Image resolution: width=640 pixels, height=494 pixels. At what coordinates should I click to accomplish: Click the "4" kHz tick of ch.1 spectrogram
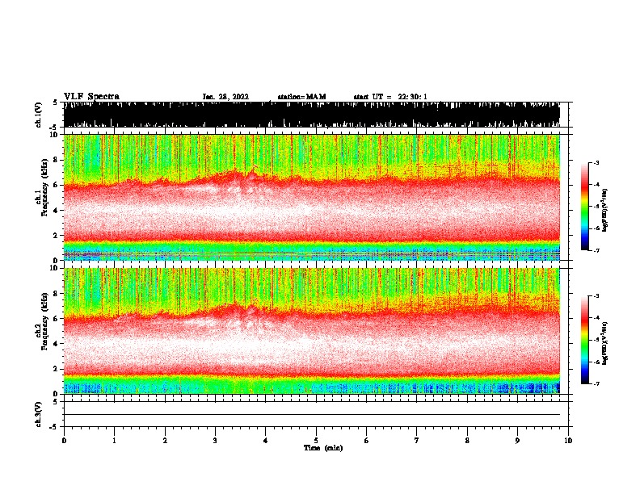(x=57, y=211)
